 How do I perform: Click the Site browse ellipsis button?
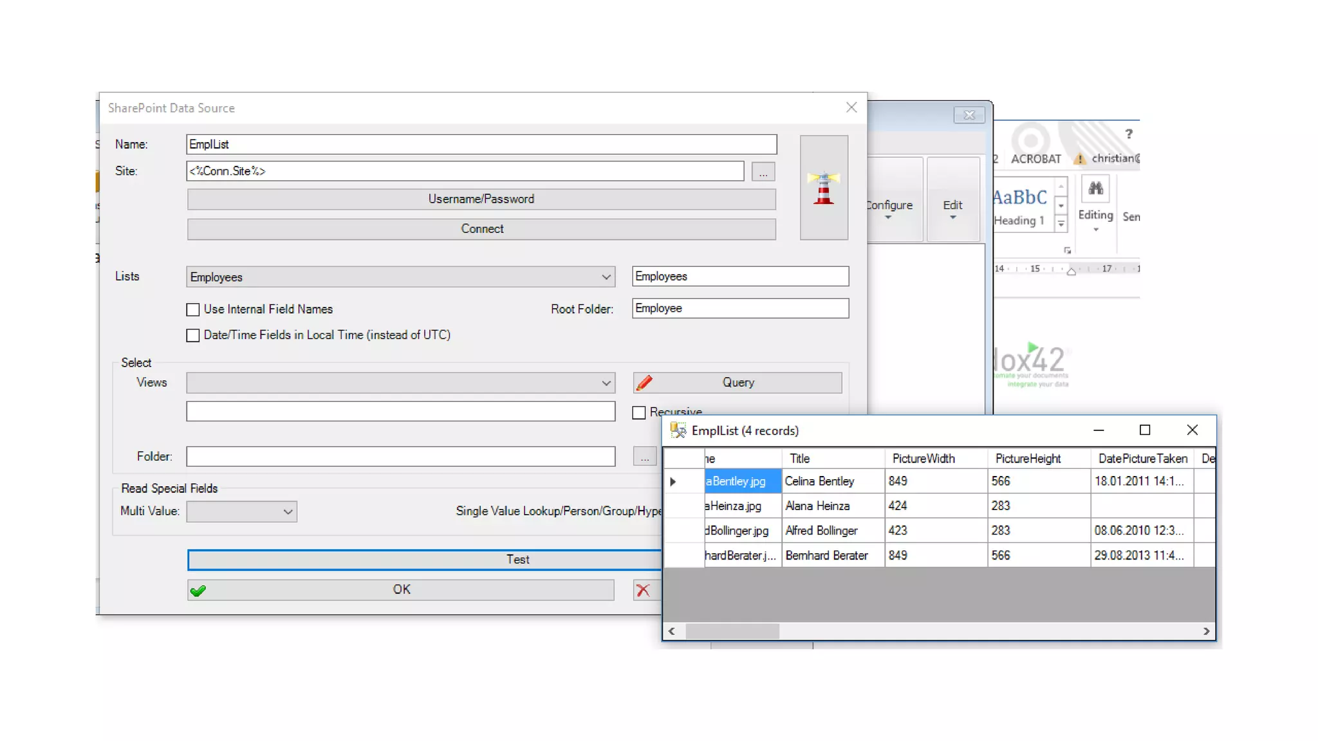pyautogui.click(x=763, y=172)
